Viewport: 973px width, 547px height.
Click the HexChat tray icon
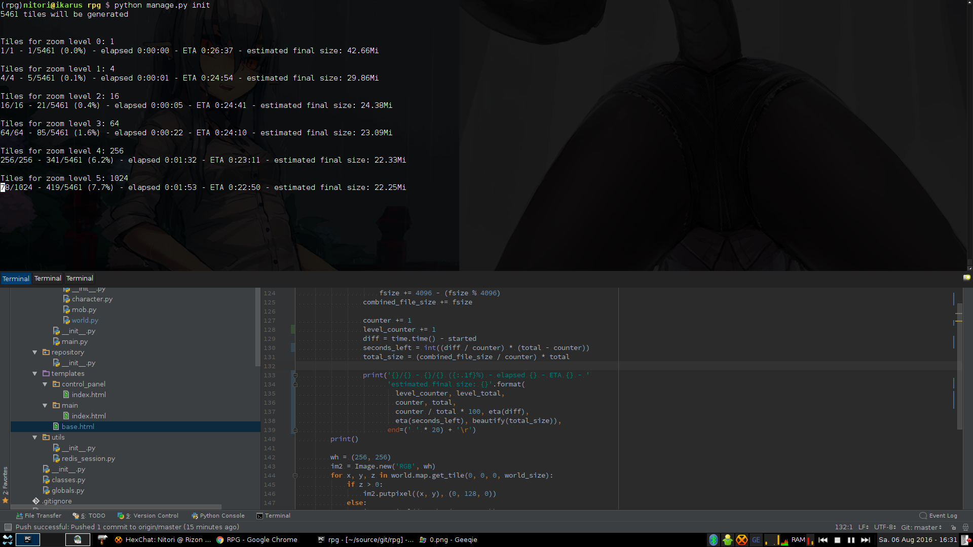[x=742, y=540]
